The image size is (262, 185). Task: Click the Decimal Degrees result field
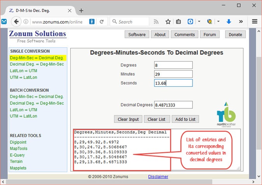pos(173,105)
